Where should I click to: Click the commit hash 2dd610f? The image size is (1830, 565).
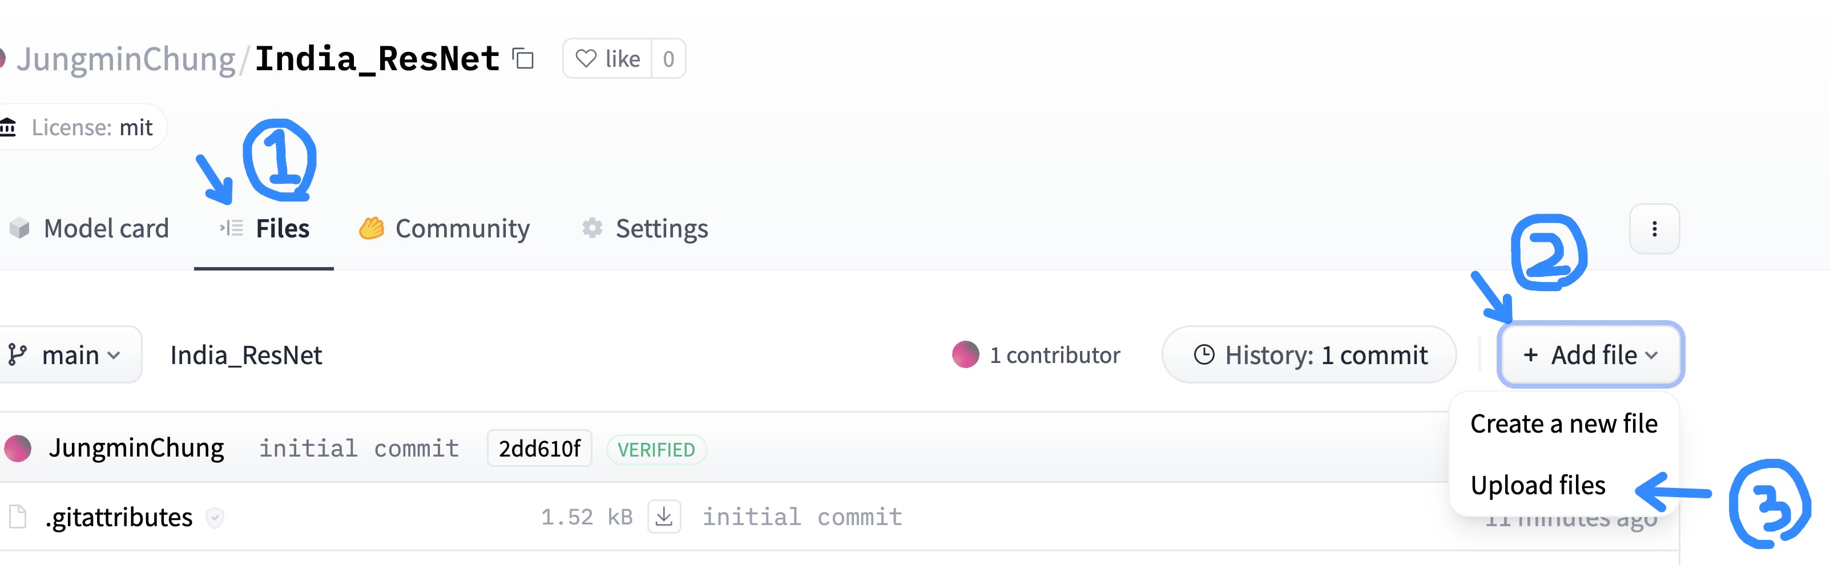point(539,449)
